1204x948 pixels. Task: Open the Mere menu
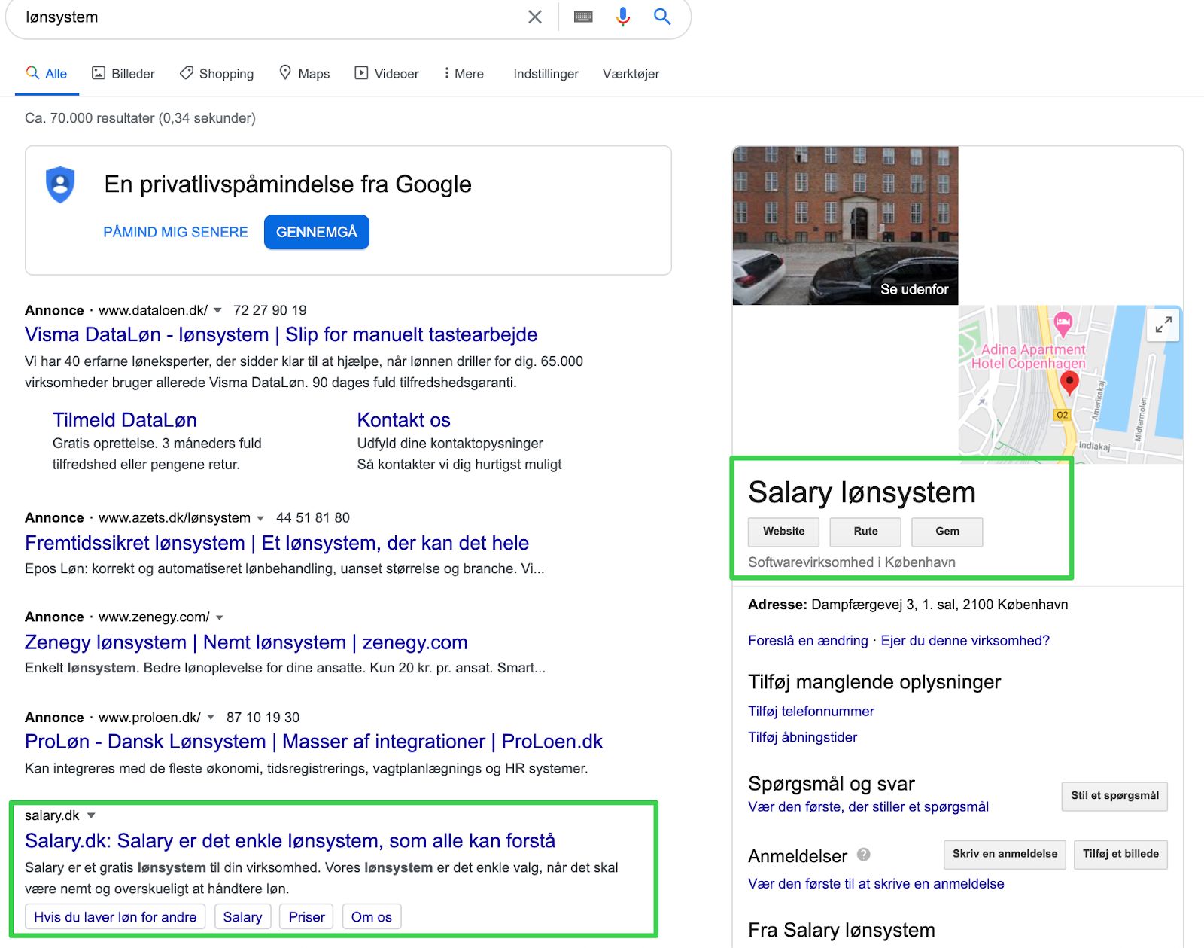click(x=464, y=74)
